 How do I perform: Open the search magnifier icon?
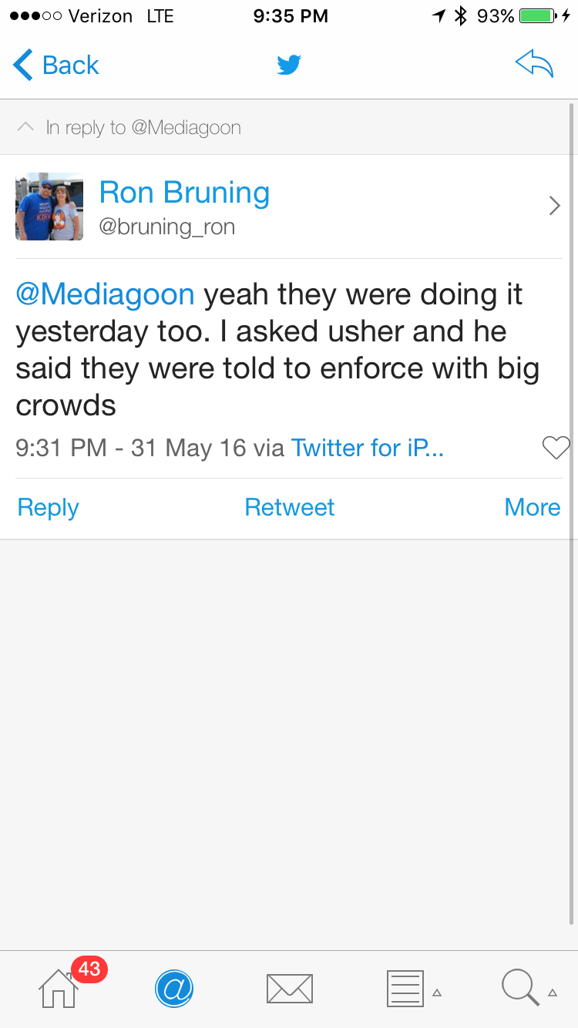520,988
